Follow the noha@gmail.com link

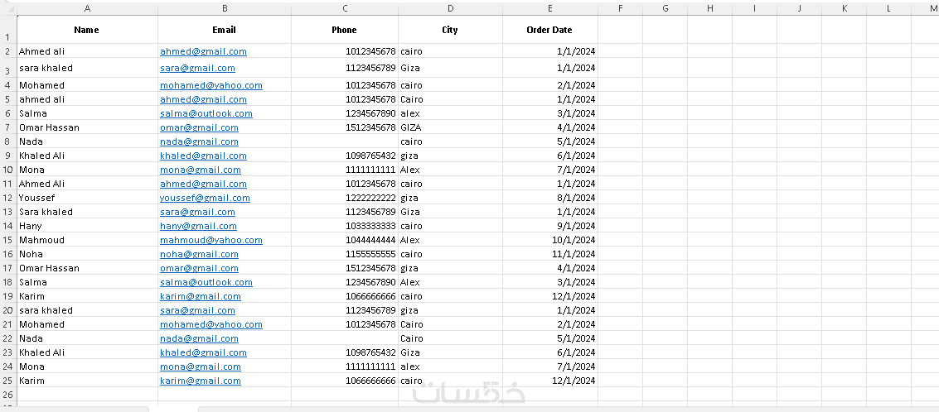click(199, 254)
